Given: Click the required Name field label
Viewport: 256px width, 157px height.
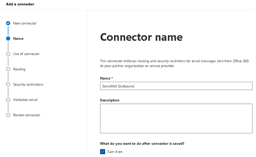Looking at the screenshot, I should 106,78.
